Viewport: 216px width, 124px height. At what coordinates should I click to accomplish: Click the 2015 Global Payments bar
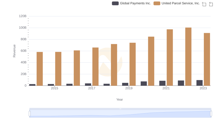click(51, 85)
